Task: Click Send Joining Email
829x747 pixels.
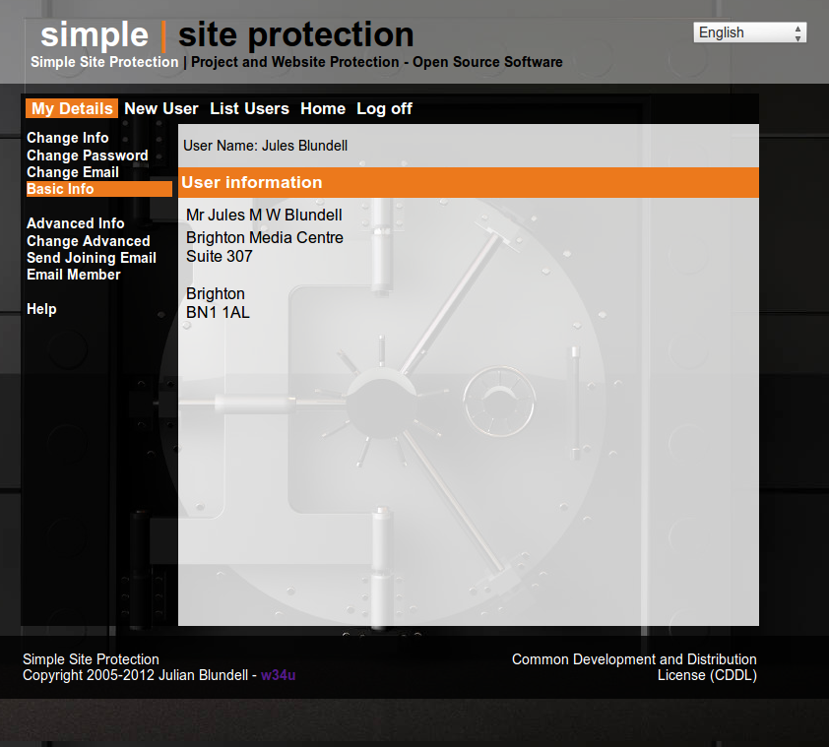Action: [91, 257]
